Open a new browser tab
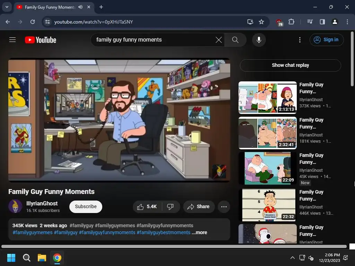 pyautogui.click(x=101, y=7)
